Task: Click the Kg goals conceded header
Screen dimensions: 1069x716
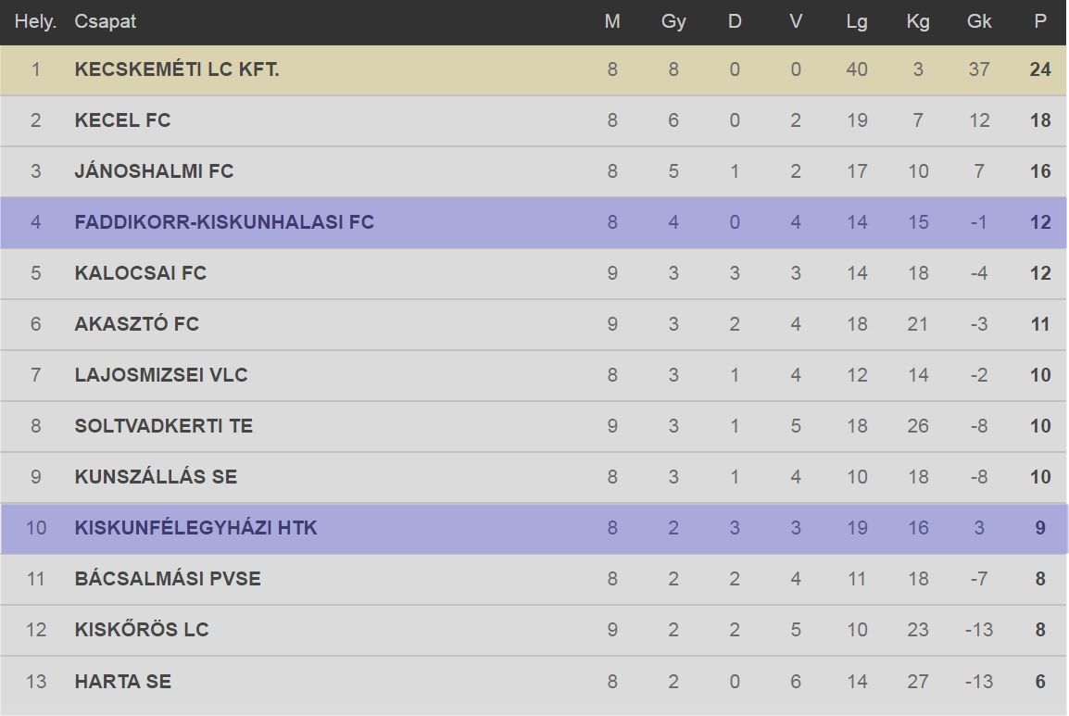Action: [x=918, y=21]
